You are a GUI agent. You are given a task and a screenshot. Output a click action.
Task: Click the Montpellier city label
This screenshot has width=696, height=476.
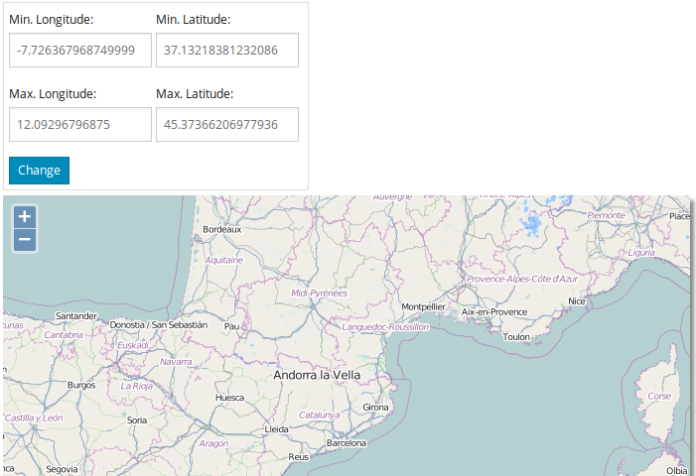tap(424, 306)
